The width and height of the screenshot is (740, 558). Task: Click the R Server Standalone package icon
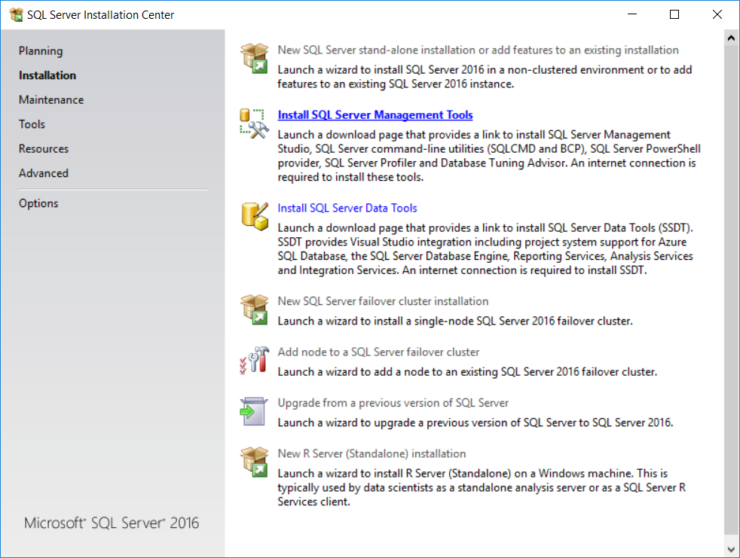pyautogui.click(x=254, y=462)
